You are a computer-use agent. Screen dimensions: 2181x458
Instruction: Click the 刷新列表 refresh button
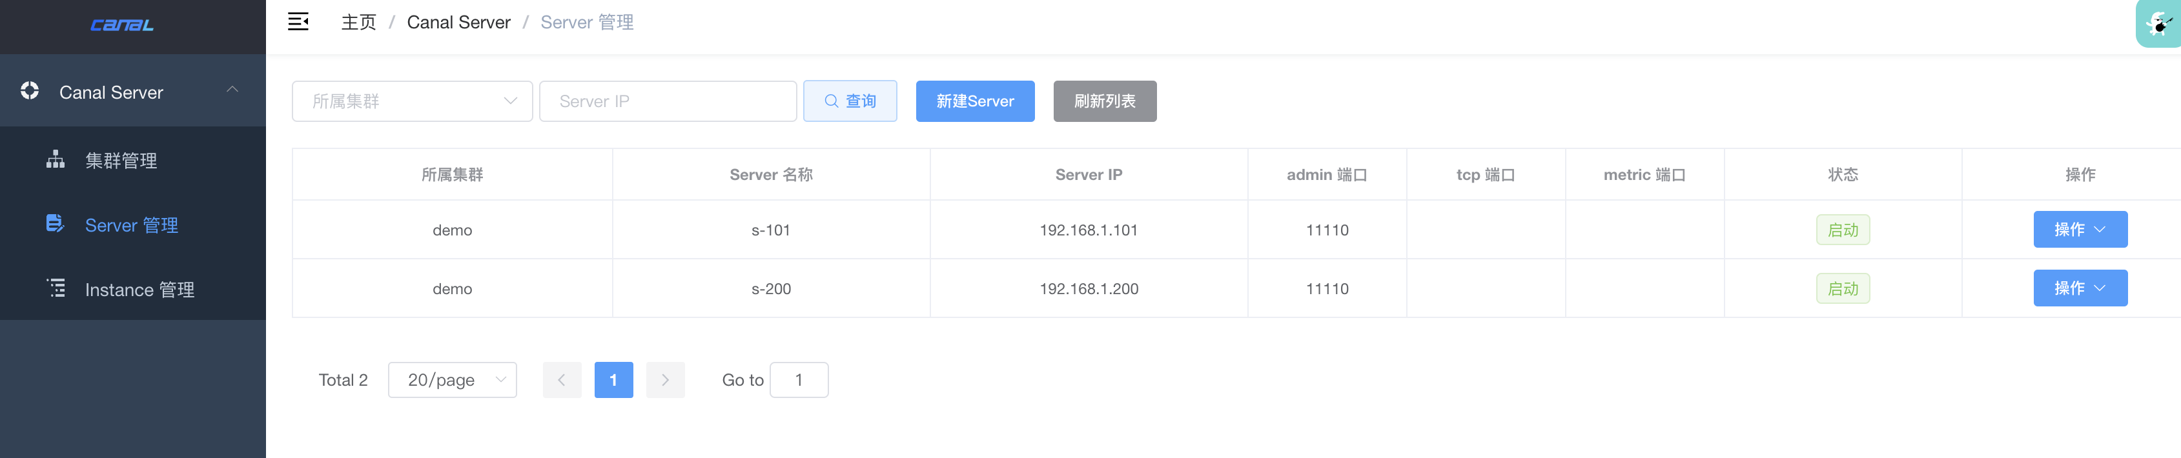[x=1104, y=101]
